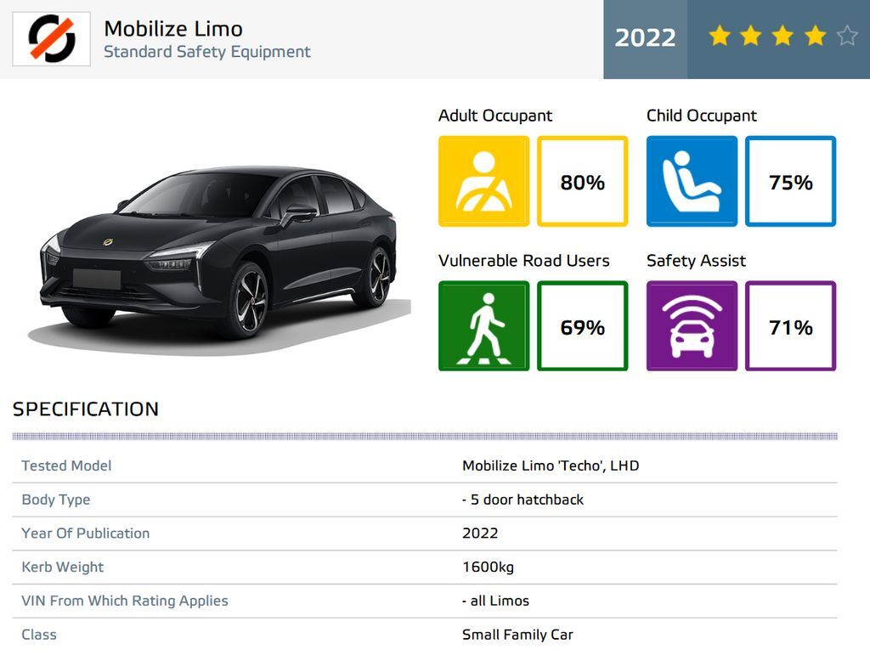870x655 pixels.
Task: Click the purple Safety Assist car icon
Action: pyautogui.click(x=692, y=326)
